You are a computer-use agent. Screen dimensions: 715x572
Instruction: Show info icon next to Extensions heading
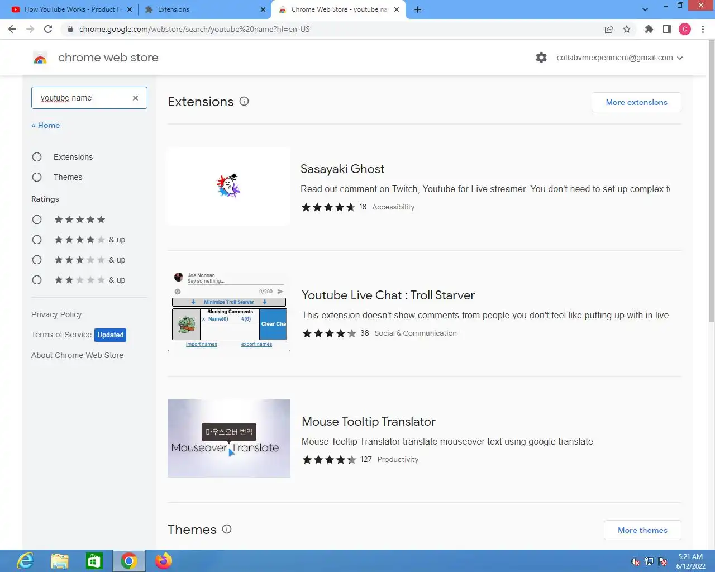[244, 101]
